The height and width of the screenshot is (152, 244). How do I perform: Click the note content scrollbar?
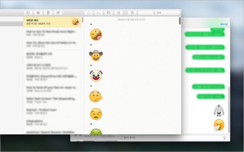click(x=180, y=21)
